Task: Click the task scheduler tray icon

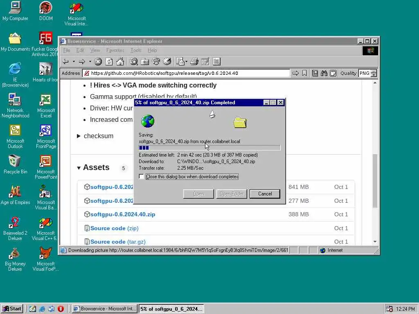Action: click(390, 309)
